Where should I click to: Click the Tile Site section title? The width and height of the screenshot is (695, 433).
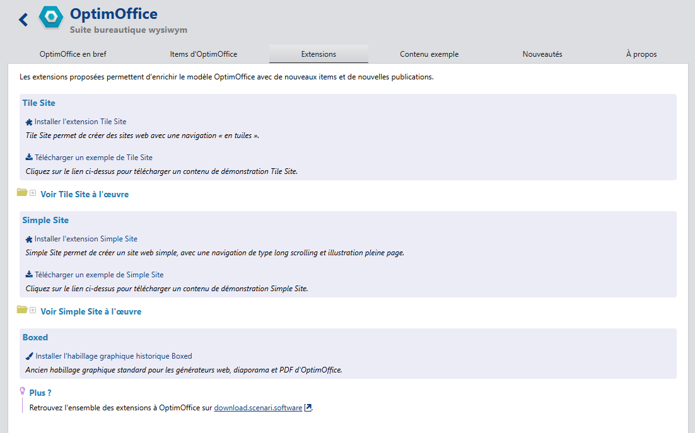pos(39,103)
